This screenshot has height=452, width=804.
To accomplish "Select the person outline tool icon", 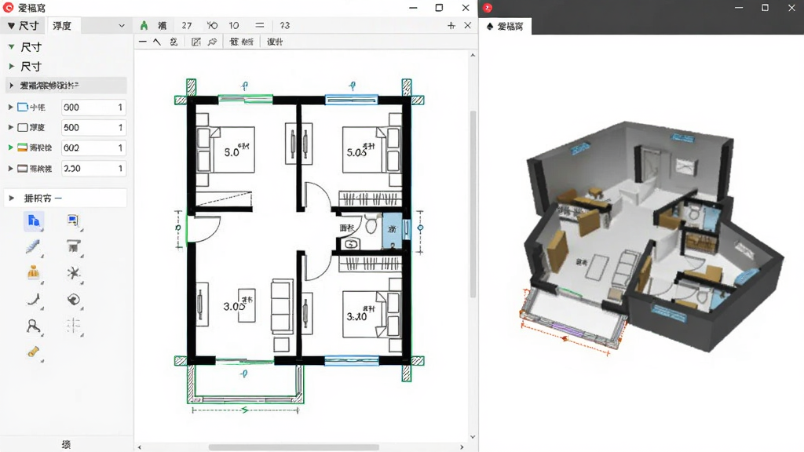I will pos(33,326).
